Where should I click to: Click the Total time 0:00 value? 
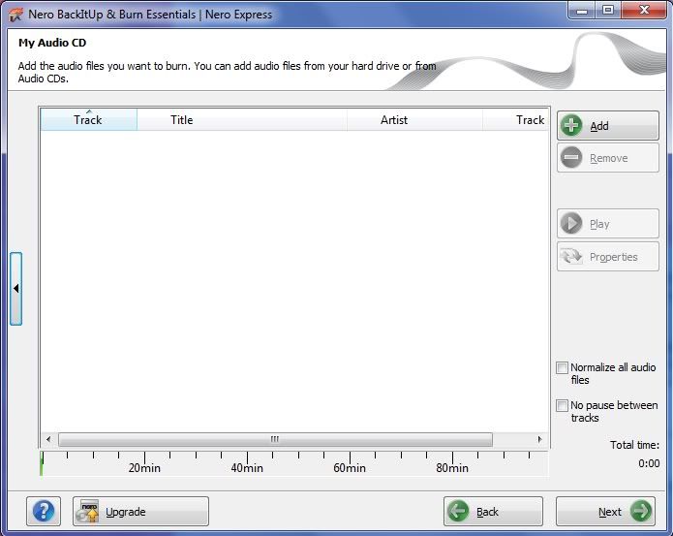649,463
